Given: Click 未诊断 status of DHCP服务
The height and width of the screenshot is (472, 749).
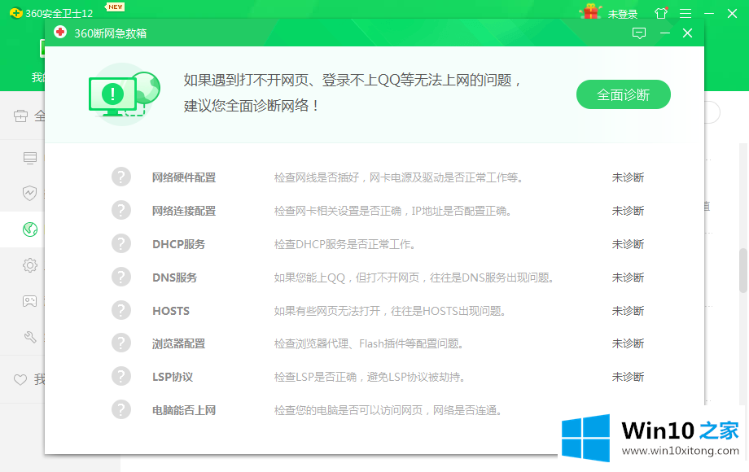Looking at the screenshot, I should click(628, 244).
